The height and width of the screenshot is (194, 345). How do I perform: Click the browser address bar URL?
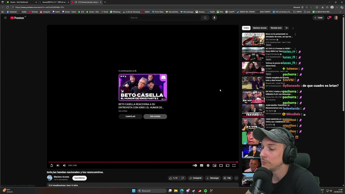[x=40, y=7]
